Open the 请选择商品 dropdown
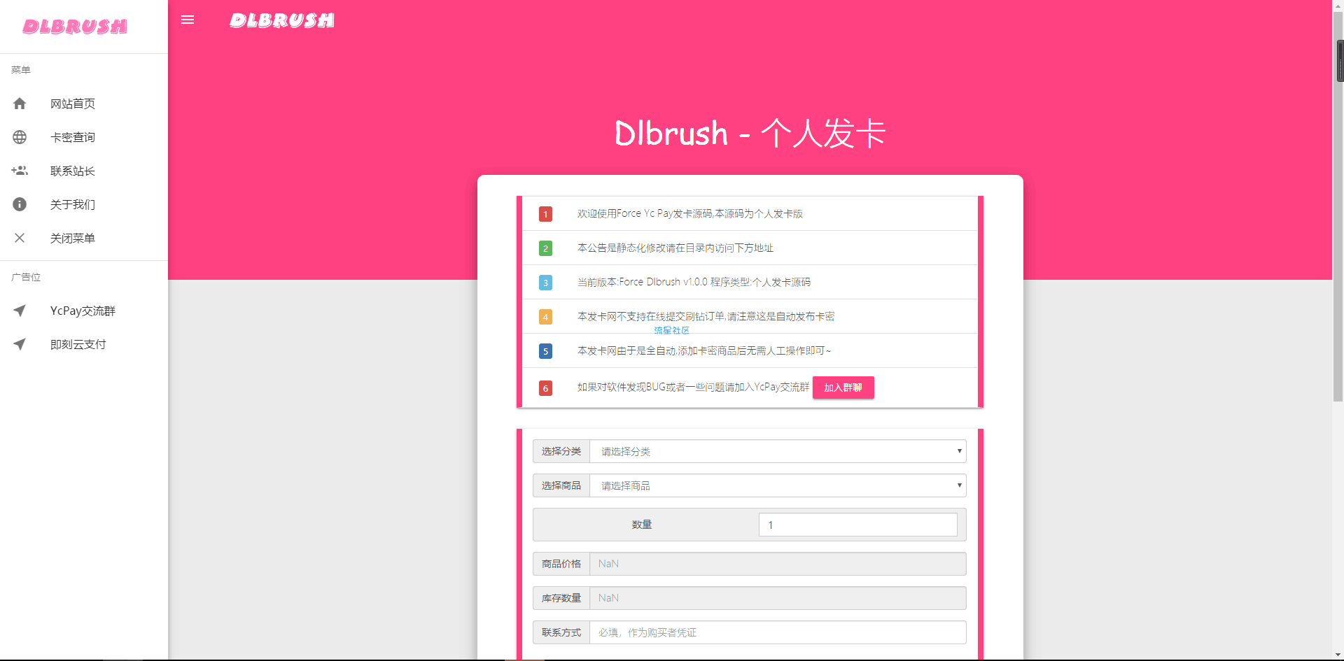Screen dimensions: 1344x661 point(778,485)
